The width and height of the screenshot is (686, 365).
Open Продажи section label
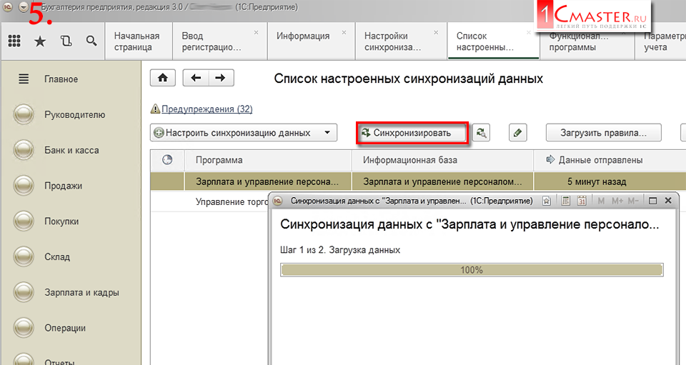coord(63,186)
